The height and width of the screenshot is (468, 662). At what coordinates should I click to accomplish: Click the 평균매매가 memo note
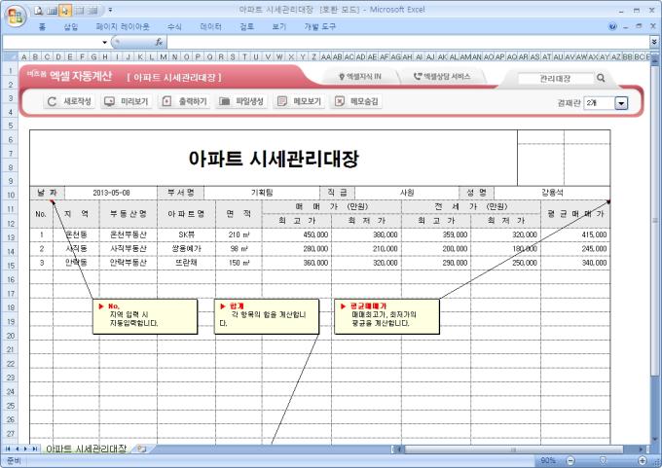[386, 316]
